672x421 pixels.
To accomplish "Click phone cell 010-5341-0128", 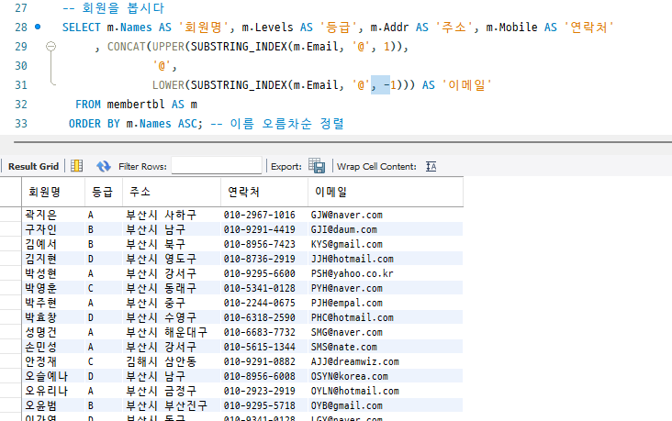I will tap(264, 288).
